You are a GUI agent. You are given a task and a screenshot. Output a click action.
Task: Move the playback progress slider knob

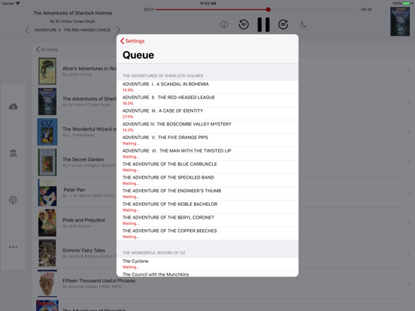(x=268, y=10)
